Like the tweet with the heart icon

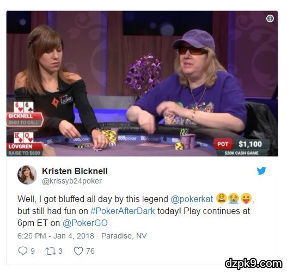coord(78,251)
